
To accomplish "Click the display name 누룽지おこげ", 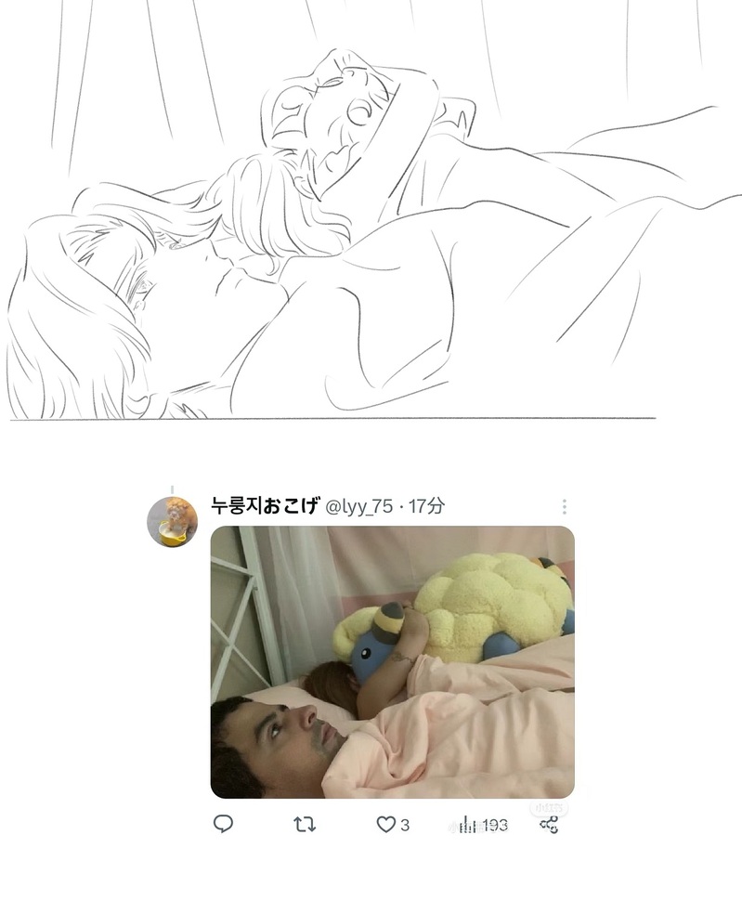I will coord(265,505).
